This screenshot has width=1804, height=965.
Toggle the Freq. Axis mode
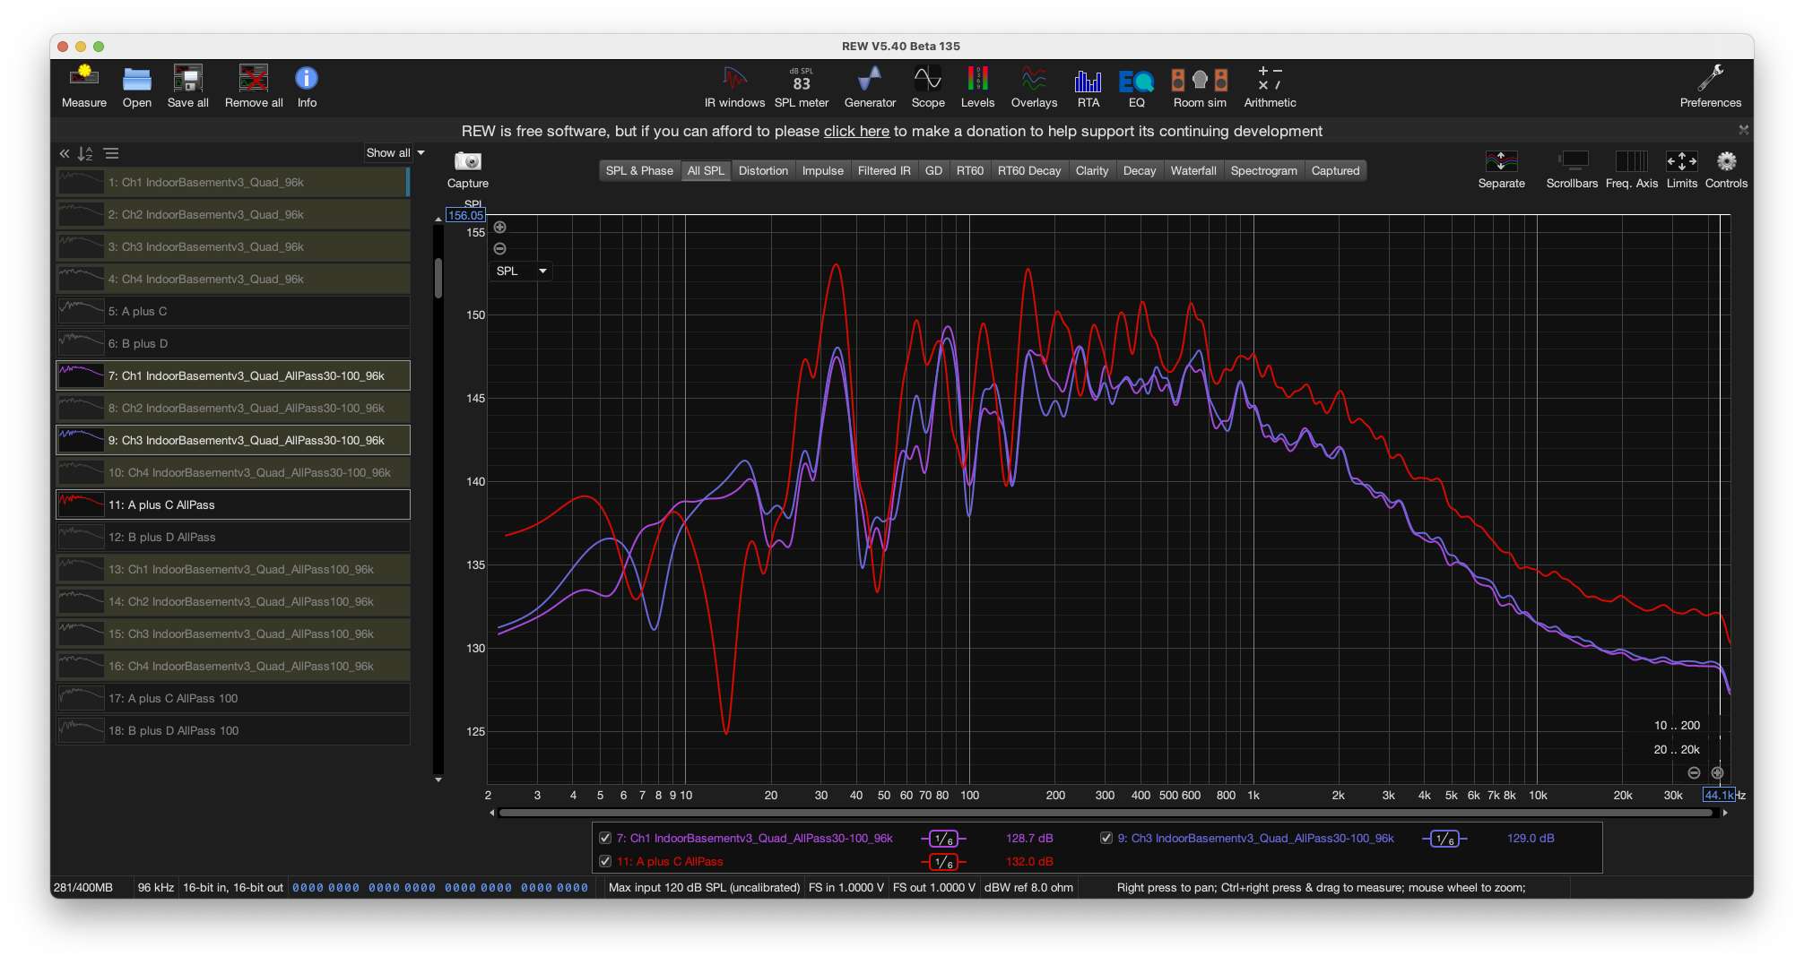[x=1631, y=169]
